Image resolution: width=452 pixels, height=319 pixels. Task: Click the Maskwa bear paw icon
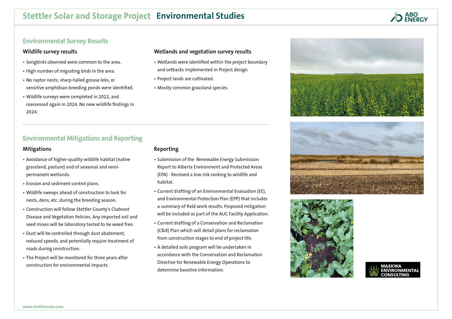click(374, 270)
